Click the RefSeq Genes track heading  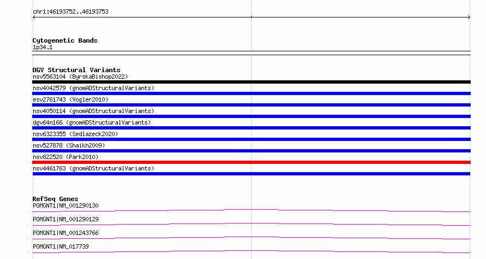click(55, 199)
